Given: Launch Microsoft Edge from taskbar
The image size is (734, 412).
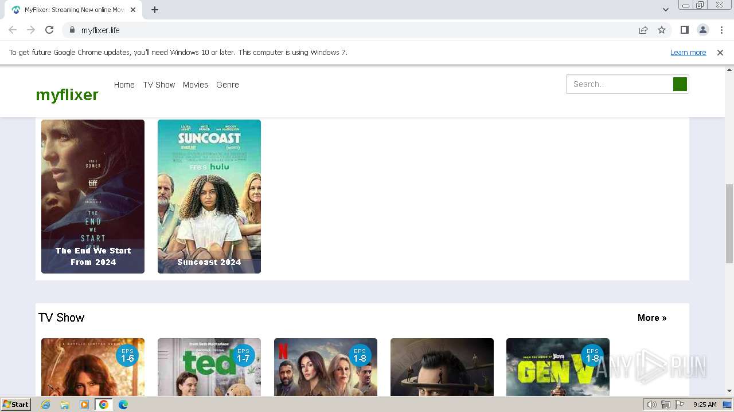Looking at the screenshot, I should click(x=123, y=405).
